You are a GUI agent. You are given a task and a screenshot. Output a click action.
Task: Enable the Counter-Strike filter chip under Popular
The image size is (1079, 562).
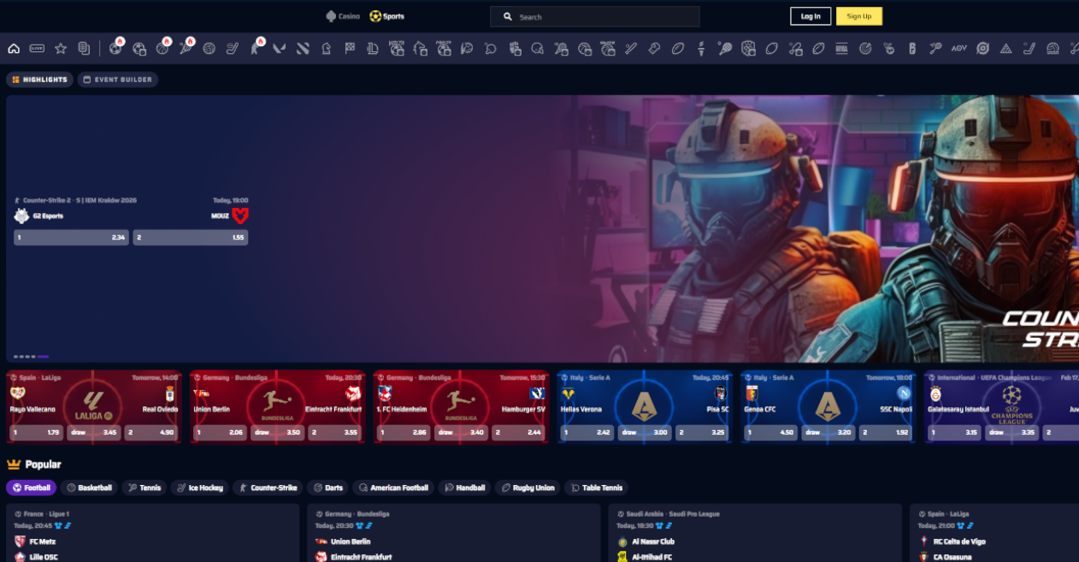coord(269,488)
